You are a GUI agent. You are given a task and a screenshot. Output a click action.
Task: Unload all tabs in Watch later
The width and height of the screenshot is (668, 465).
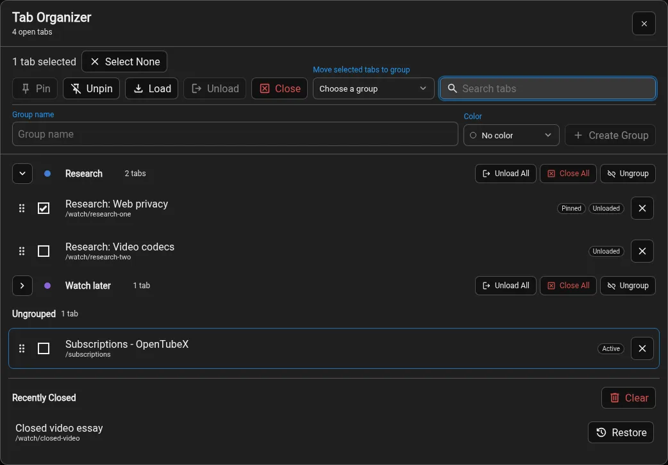pos(506,286)
